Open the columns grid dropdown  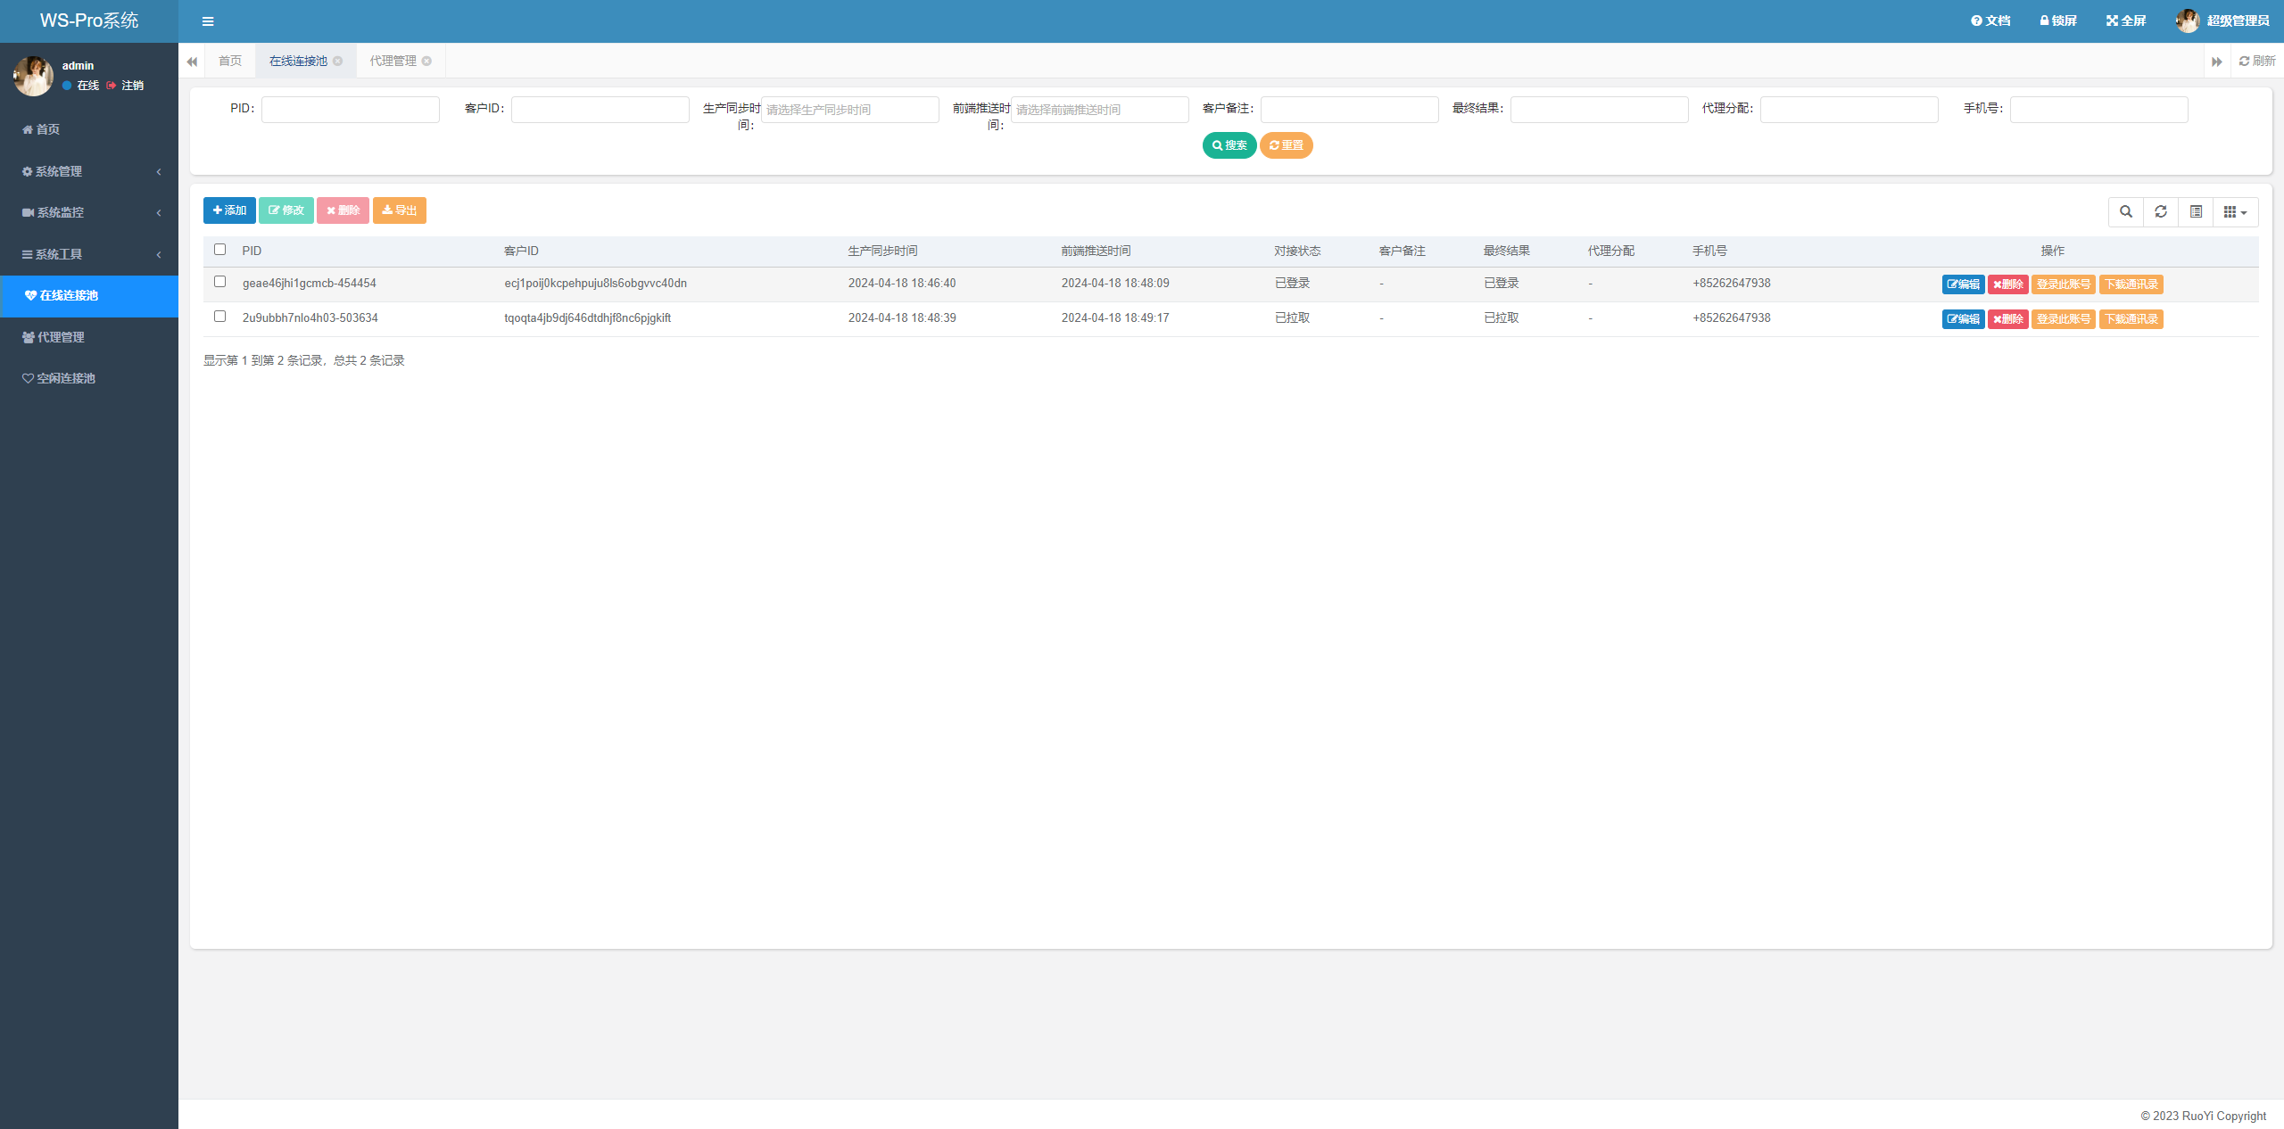coord(2235,211)
